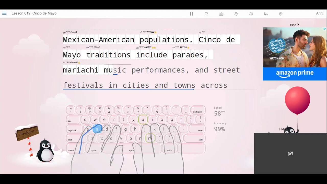Toggle the on-screen keyboard display icon
Image resolution: width=327 pixels, height=184 pixels.
coord(221,14)
